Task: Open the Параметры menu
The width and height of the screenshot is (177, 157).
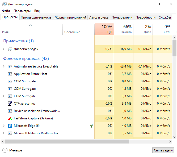Action: coord(22,11)
